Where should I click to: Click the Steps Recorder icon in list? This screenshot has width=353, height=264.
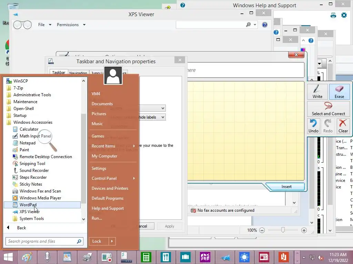15,177
